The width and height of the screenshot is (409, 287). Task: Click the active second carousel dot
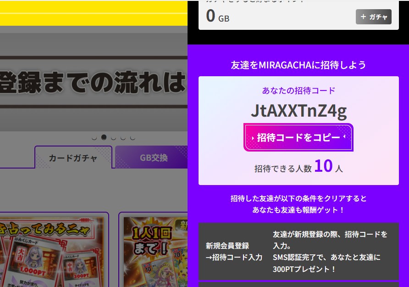(104, 137)
